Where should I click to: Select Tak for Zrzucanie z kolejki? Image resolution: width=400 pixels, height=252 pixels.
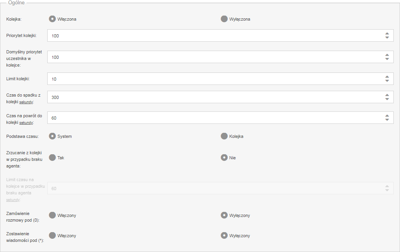coord(52,158)
